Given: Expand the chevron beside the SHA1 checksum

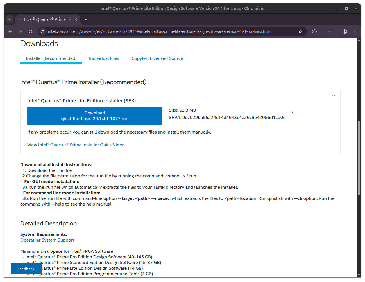Looking at the screenshot, I should coord(293,112).
